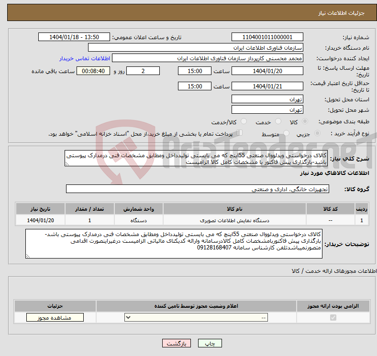This screenshot has width=377, height=356.
Task: Click the اعلام وضعیت مجوز column header
Action: pyautogui.click(x=196, y=306)
